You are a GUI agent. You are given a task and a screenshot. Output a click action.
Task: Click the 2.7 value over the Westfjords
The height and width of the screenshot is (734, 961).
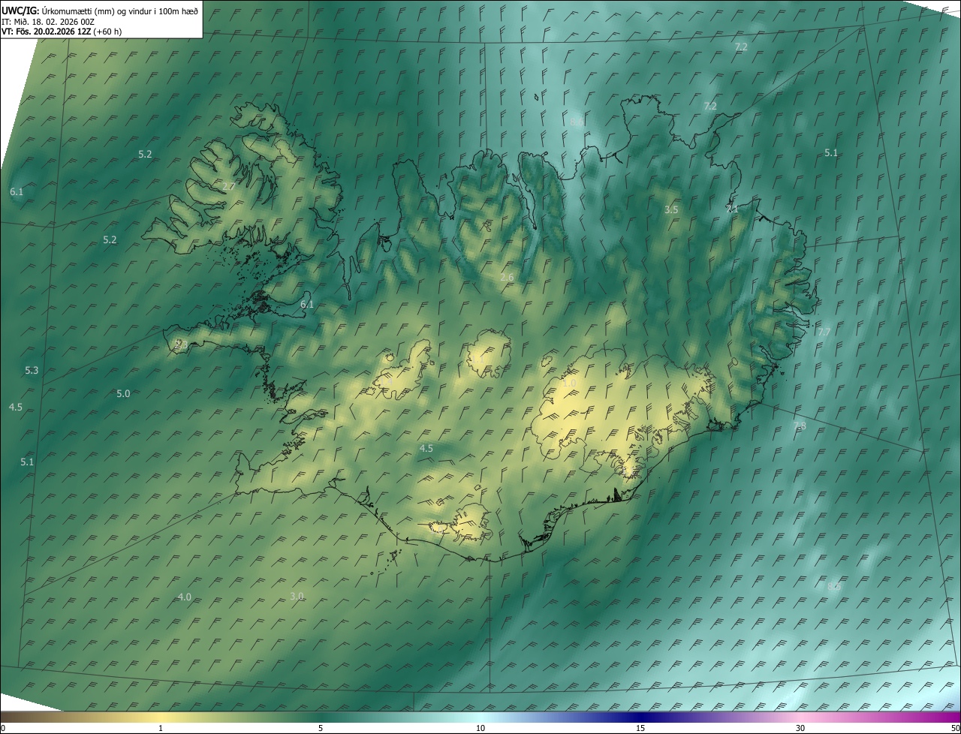(230, 186)
